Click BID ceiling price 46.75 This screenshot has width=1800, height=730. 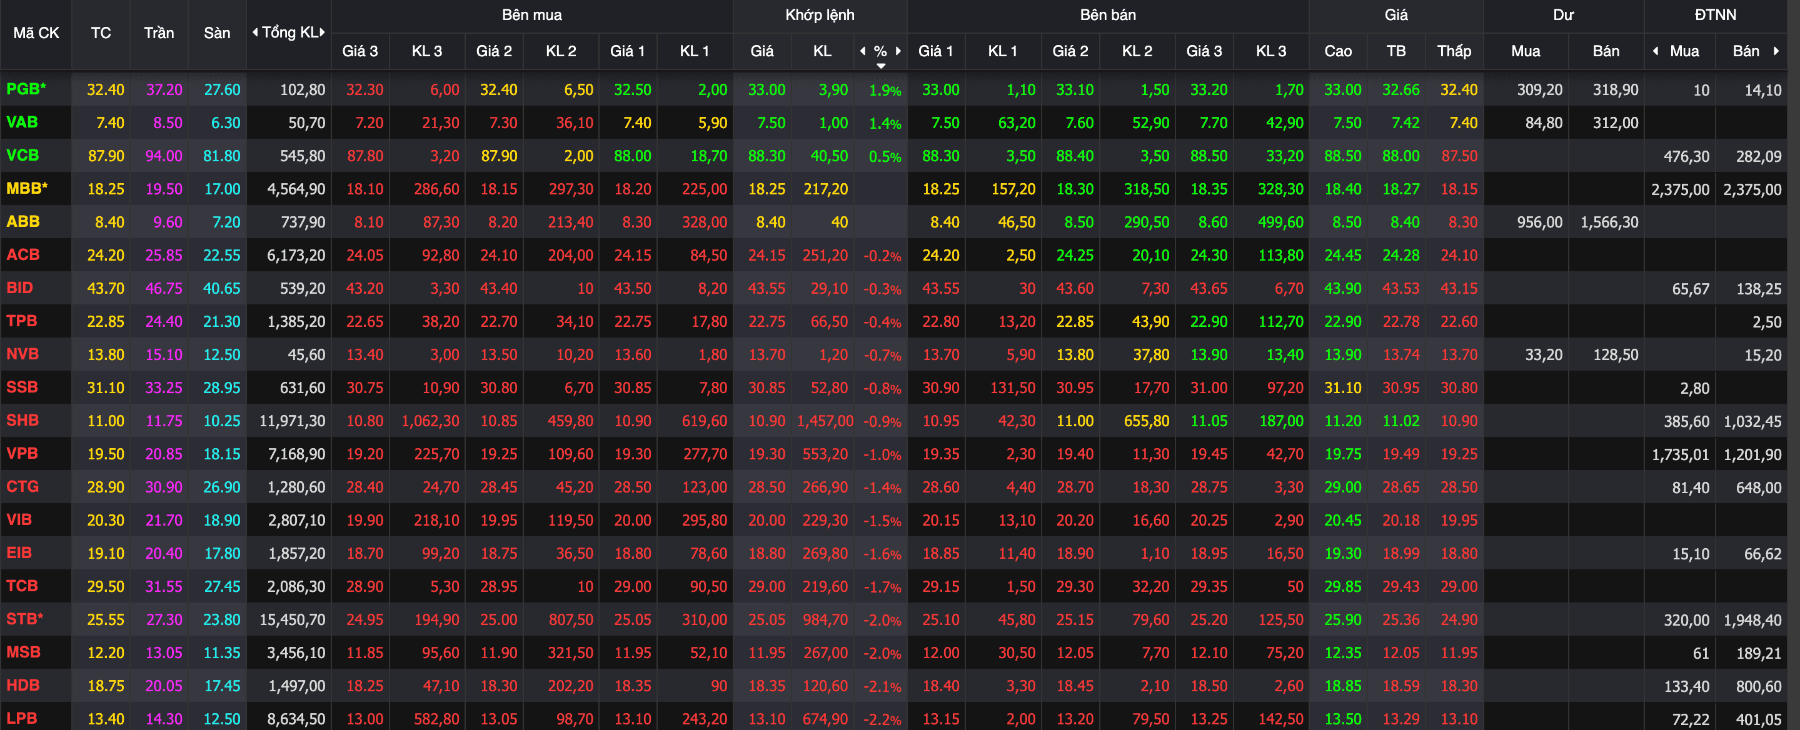164,287
